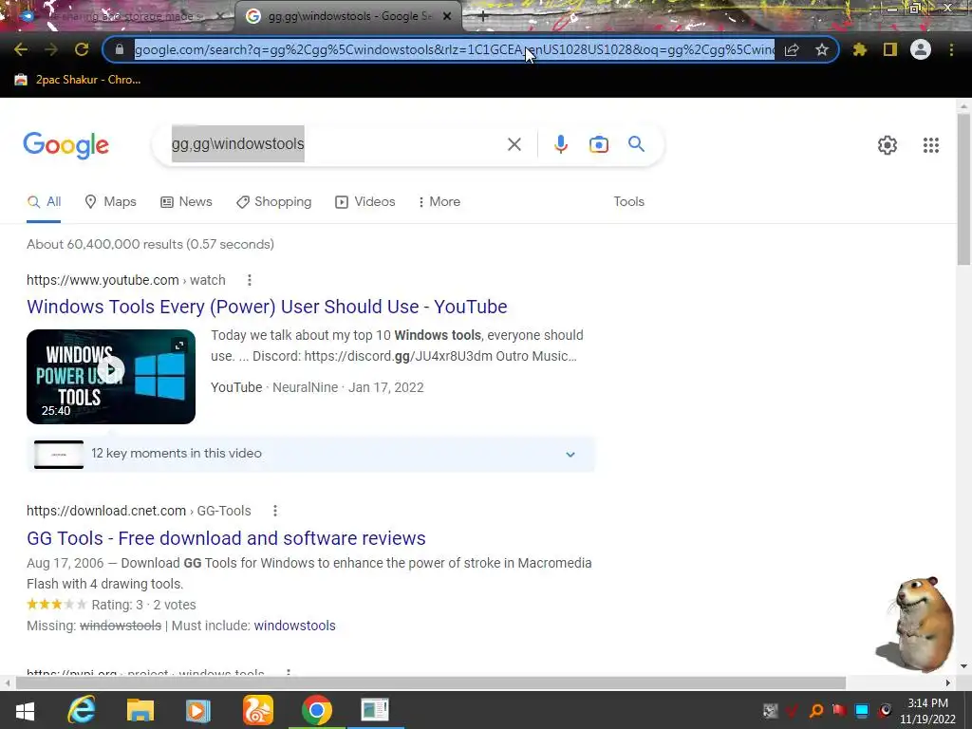972x729 pixels.
Task: Clear the search box with the X
Action: tap(514, 144)
